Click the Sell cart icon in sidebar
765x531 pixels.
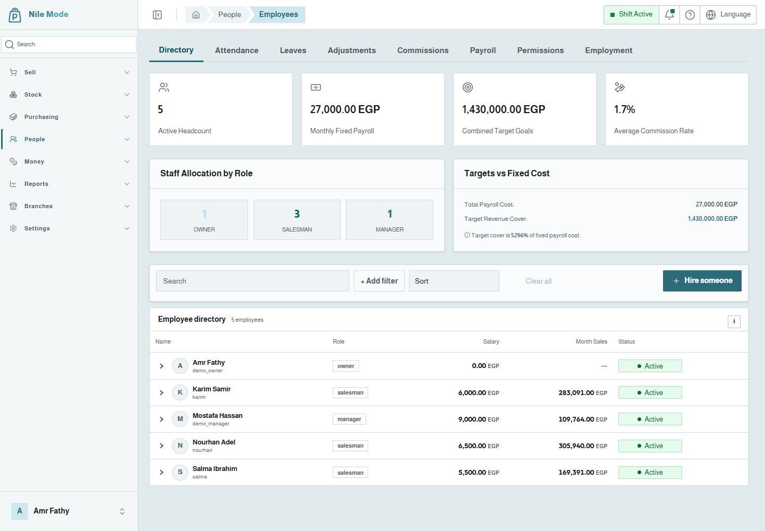13,72
